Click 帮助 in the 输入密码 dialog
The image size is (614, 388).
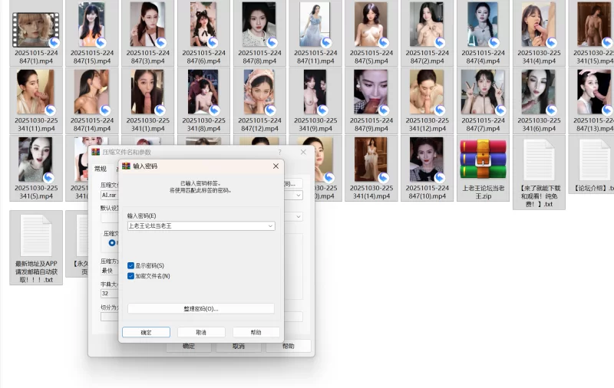[x=256, y=332]
